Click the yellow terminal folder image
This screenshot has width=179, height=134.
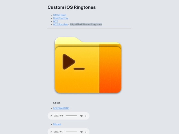pos(88,65)
